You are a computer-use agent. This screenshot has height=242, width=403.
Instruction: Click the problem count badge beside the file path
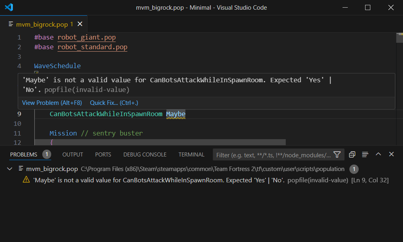point(354,169)
